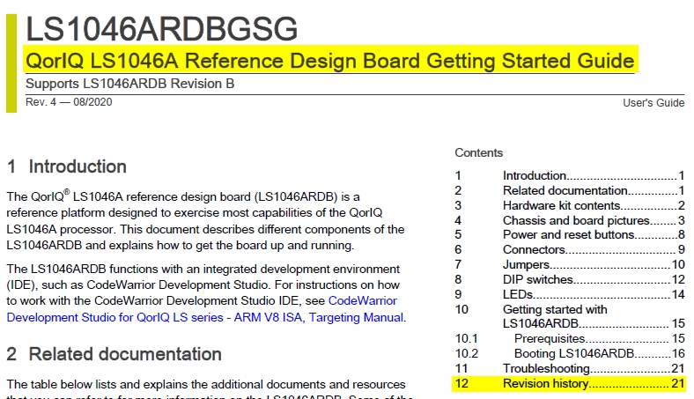Viewport: 694px width, 399px height.
Task: Open LEDs contents entry
Action: (570, 294)
